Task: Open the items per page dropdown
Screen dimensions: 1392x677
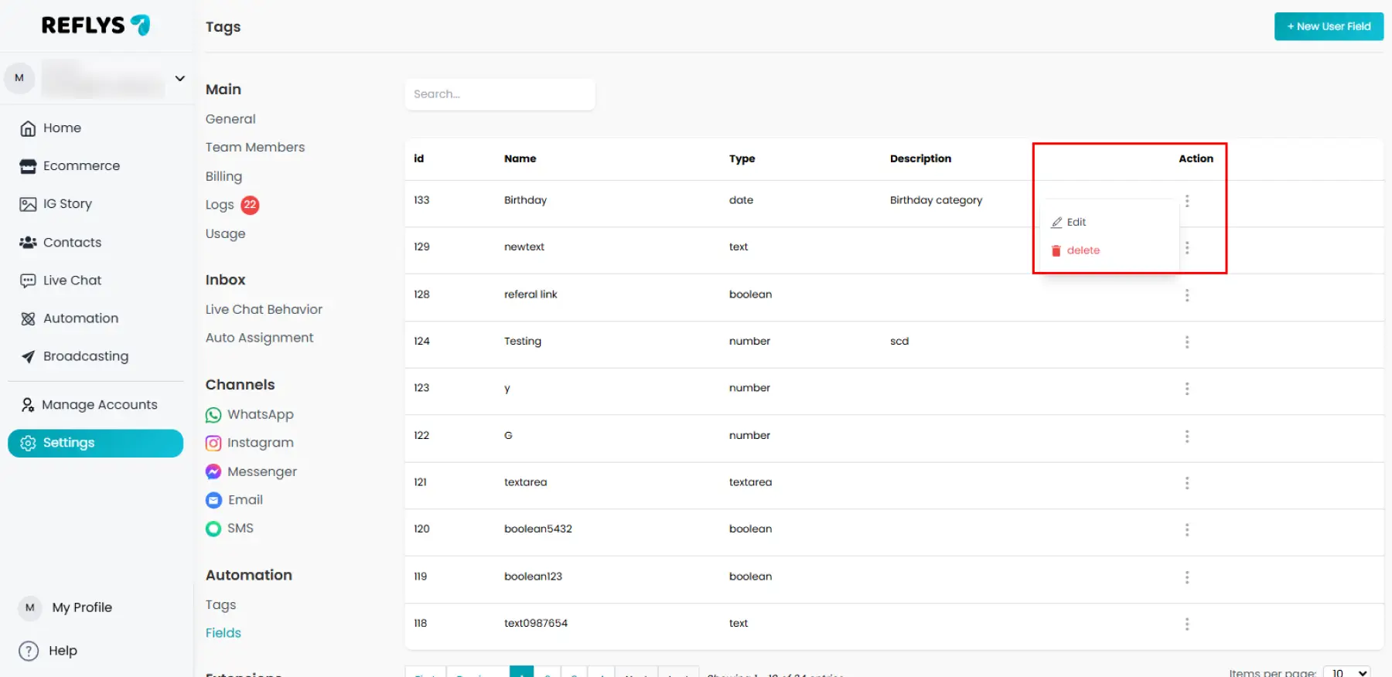Action: click(x=1346, y=672)
